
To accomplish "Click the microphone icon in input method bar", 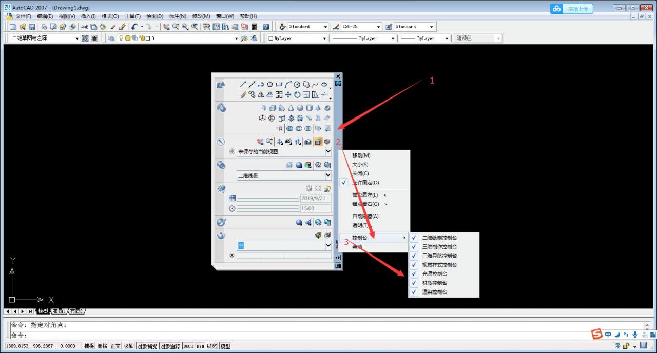I will pyautogui.click(x=635, y=334).
